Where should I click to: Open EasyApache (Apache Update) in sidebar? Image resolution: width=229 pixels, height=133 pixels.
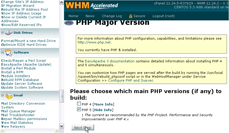coord(26,64)
